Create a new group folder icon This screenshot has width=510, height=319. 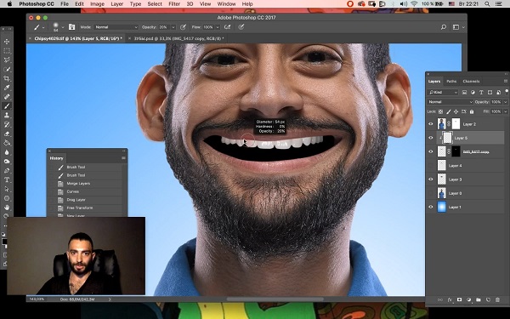click(x=479, y=299)
